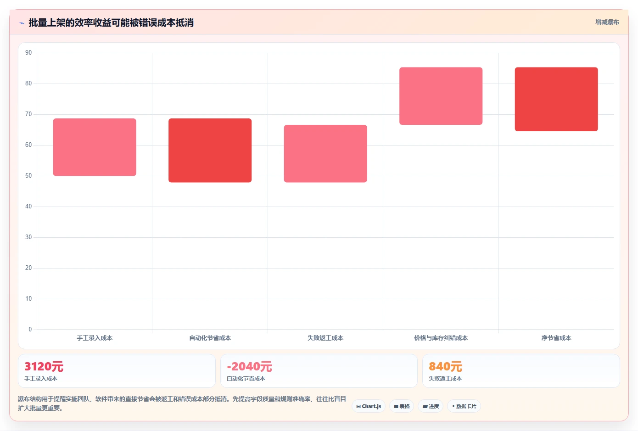Click the 表格 tag chip
Screen dimensions: 638x431
pos(402,406)
